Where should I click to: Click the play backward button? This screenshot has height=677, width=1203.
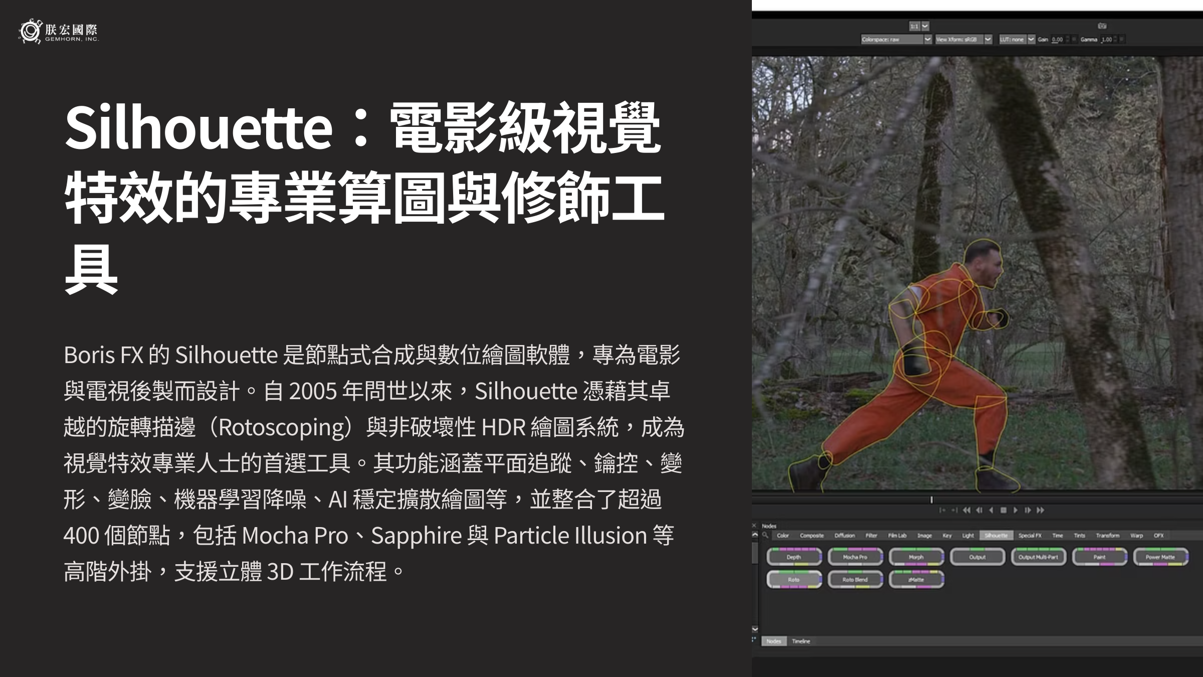[x=991, y=510]
